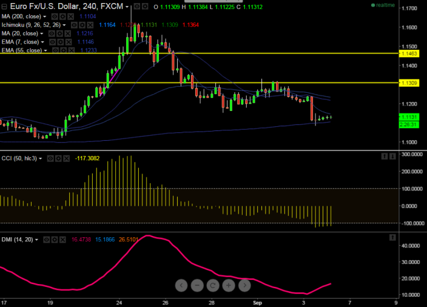Reset the chart view with the circular arrow
The height and width of the screenshot is (307, 427).
(x=213, y=285)
